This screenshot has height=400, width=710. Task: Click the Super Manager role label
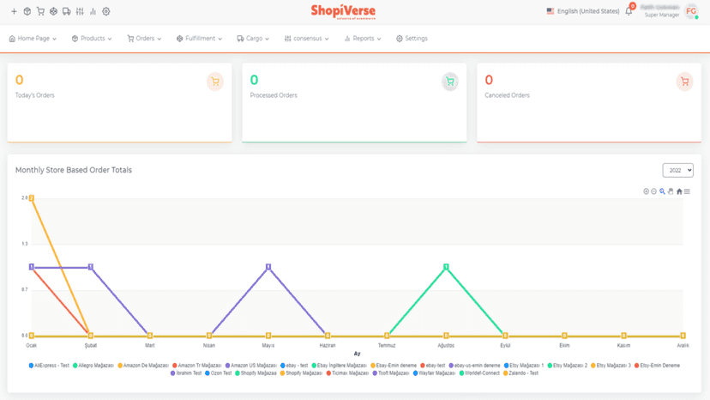pos(662,15)
